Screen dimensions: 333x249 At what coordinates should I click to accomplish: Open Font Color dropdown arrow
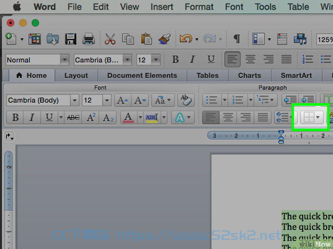(140, 117)
